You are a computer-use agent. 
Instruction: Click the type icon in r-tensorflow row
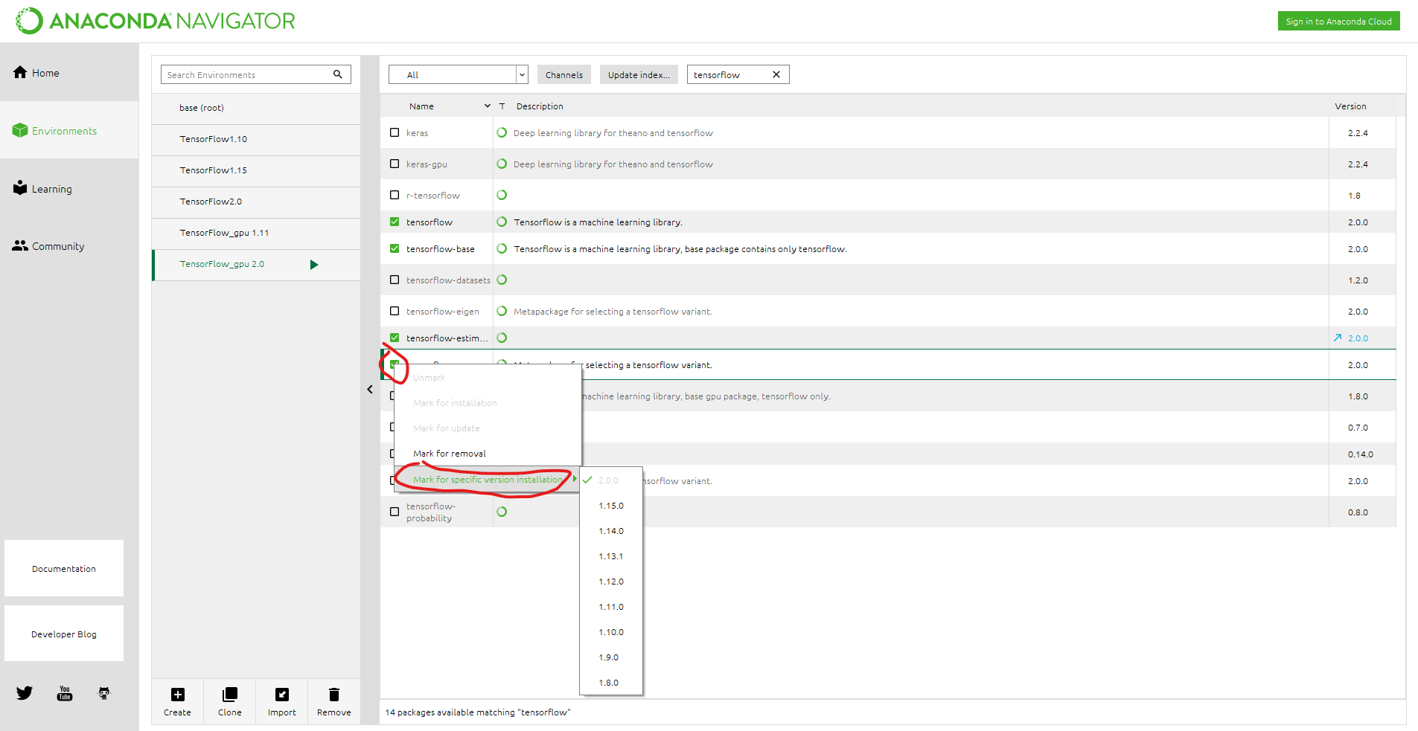pos(502,195)
